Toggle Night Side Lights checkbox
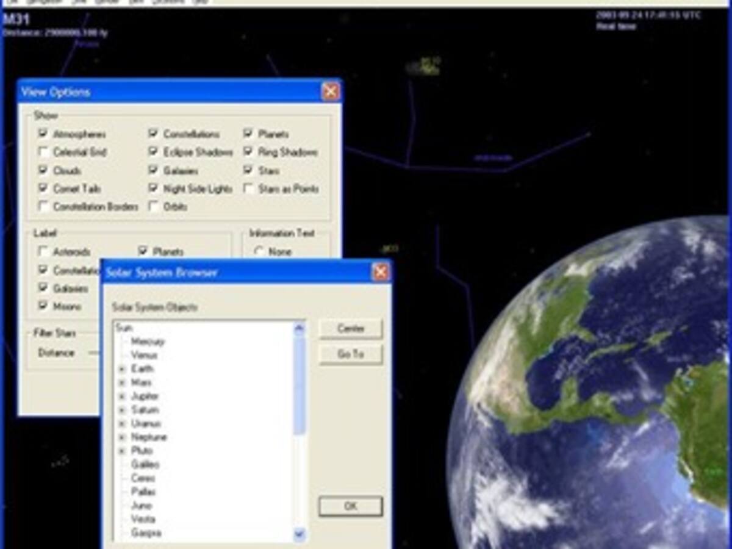The image size is (732, 549). point(154,188)
